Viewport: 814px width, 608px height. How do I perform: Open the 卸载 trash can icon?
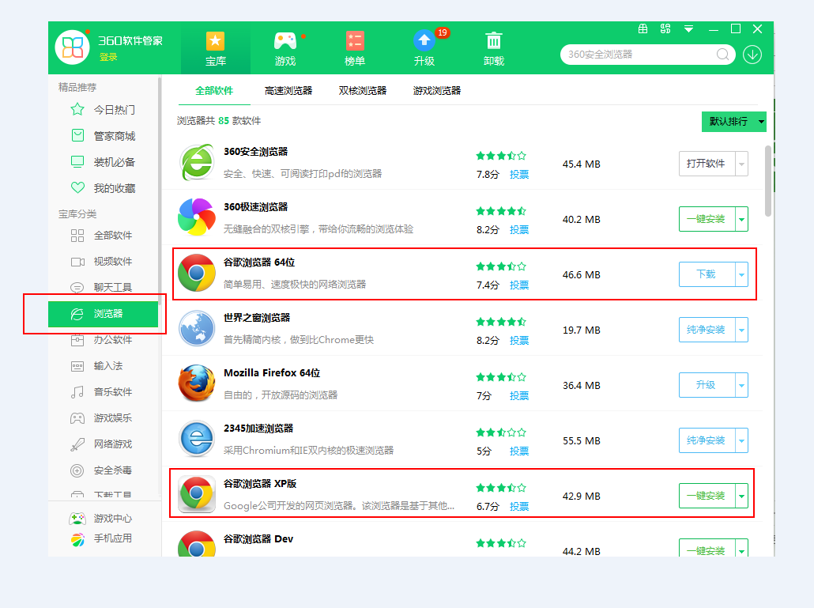pos(494,41)
